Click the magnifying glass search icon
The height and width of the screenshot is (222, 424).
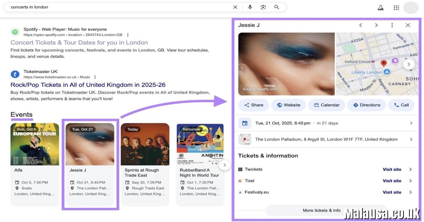tap(277, 7)
